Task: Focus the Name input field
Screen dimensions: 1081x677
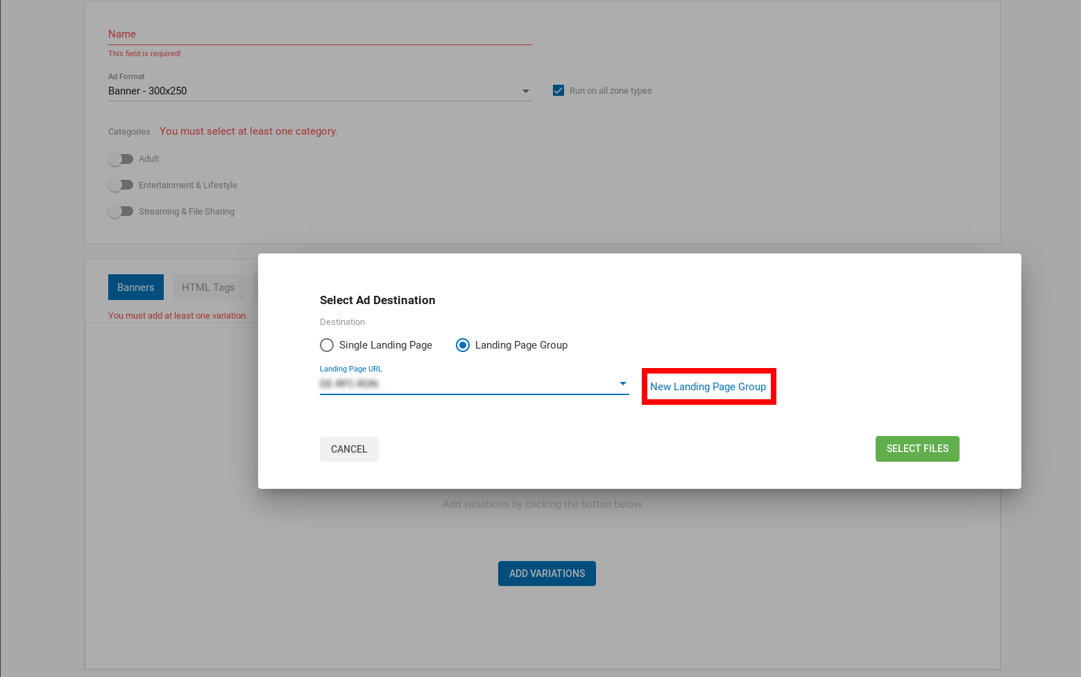Action: [x=319, y=34]
